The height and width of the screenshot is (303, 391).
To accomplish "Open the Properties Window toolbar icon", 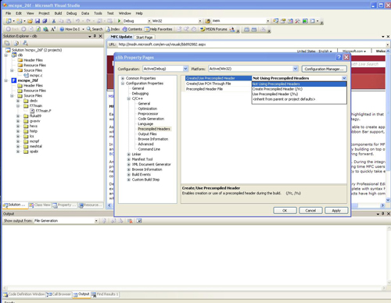I will coord(283,21).
